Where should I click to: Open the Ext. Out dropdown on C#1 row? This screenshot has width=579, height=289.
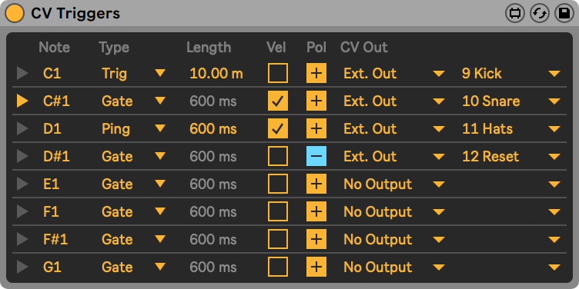tap(393, 101)
